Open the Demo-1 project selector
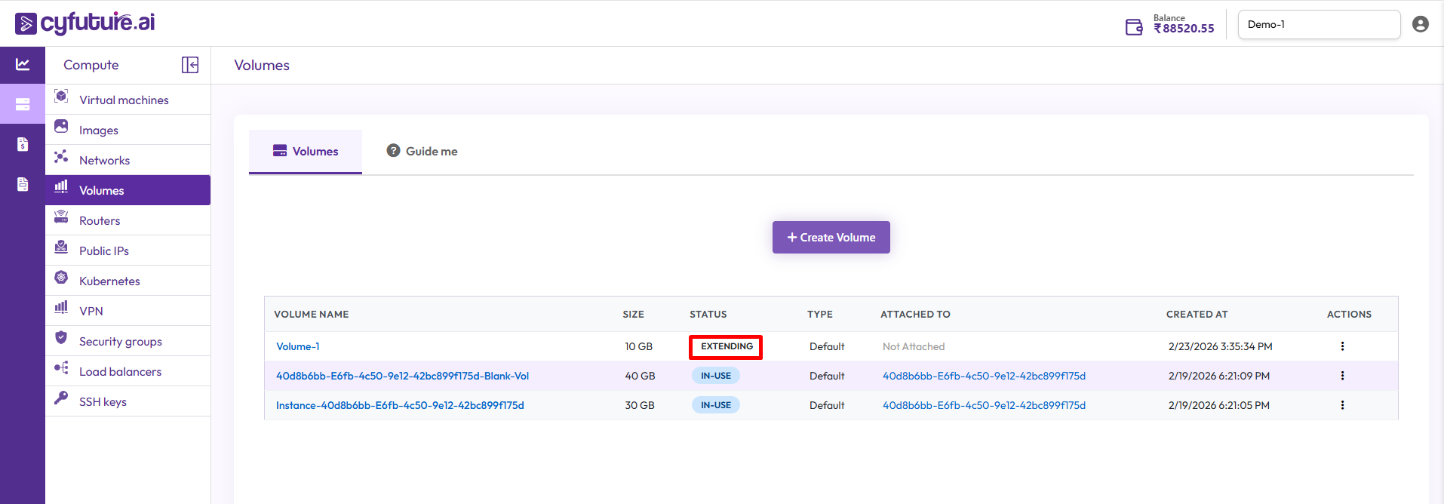Screen dimensions: 1444x504 (x=1318, y=24)
